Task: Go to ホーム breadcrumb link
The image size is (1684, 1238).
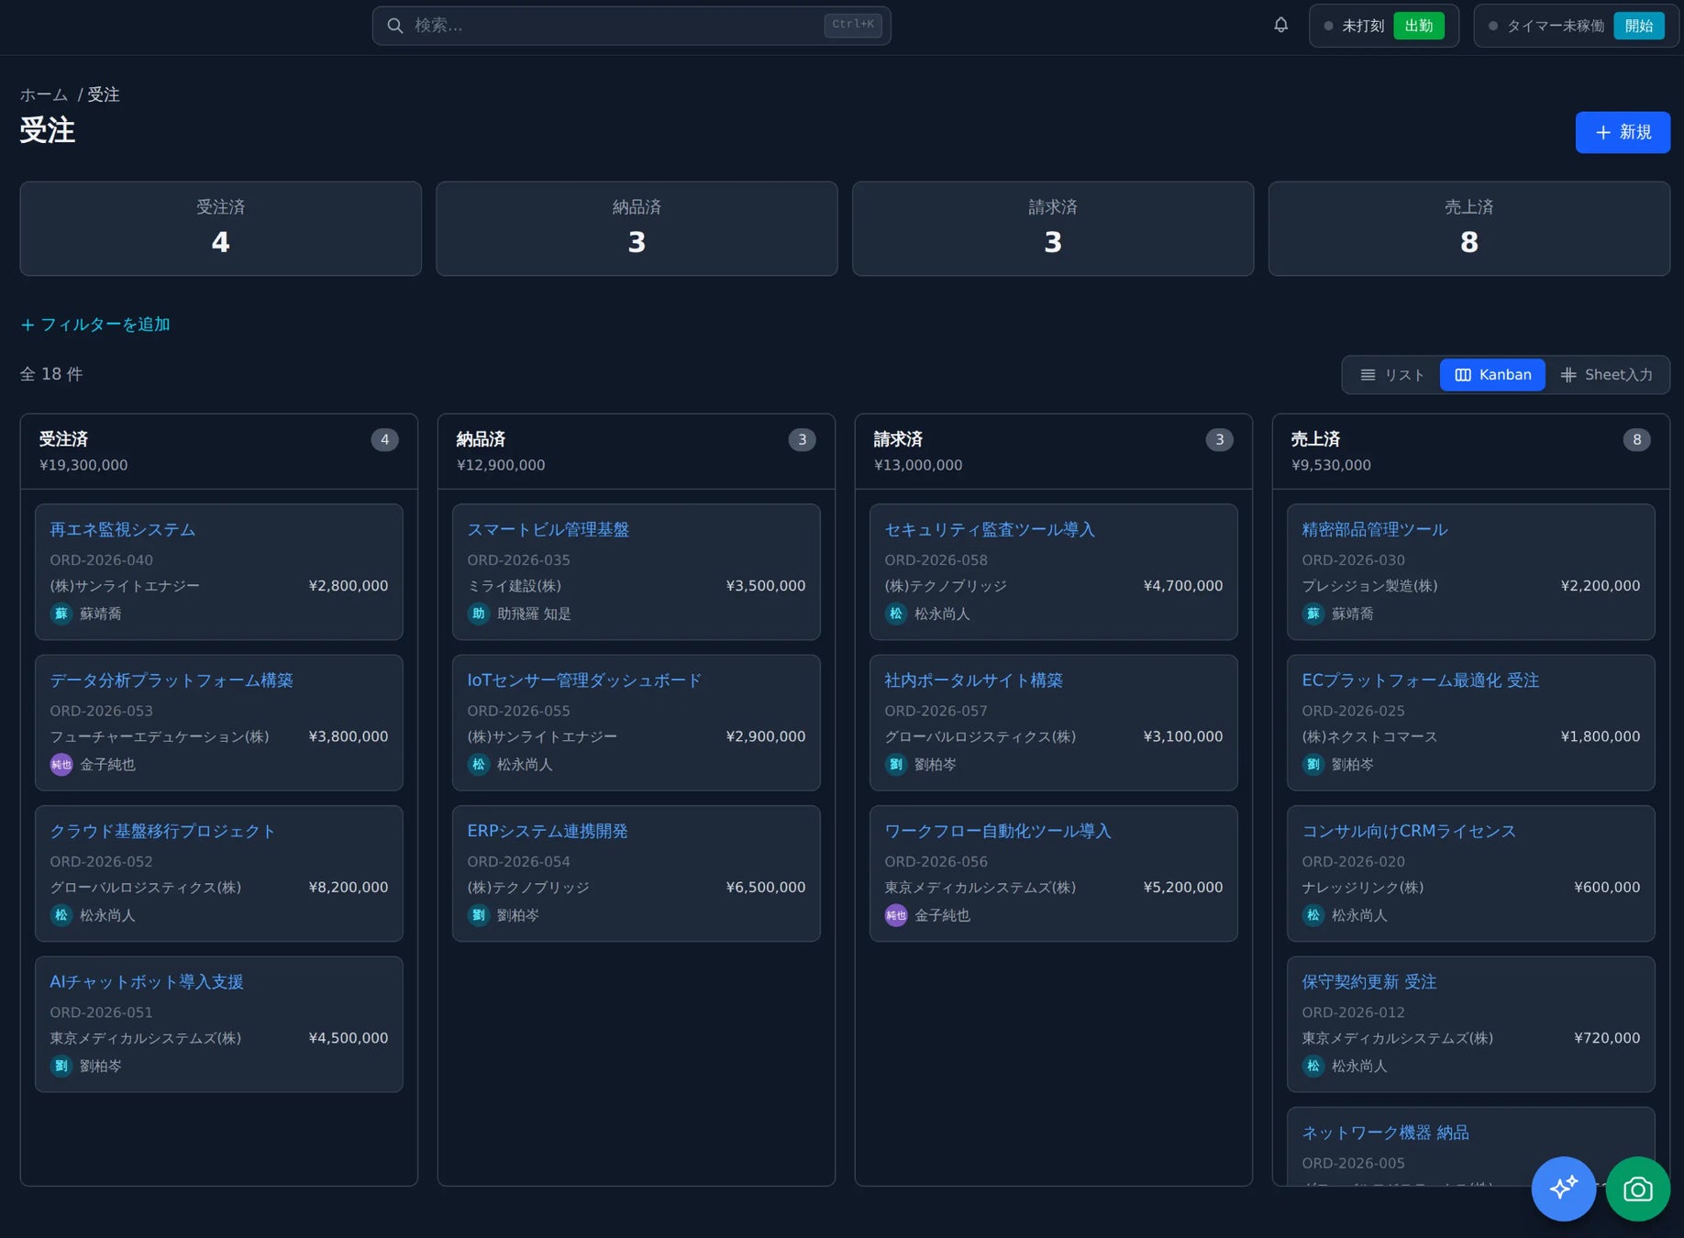Action: pyautogui.click(x=44, y=94)
